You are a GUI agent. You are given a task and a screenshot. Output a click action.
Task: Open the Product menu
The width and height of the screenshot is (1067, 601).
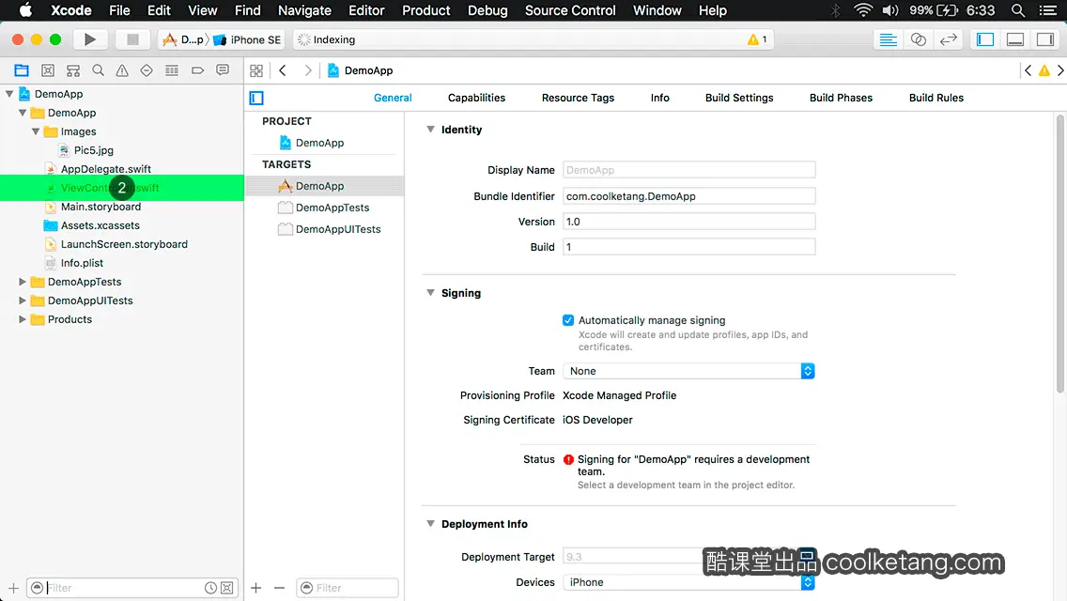(426, 10)
